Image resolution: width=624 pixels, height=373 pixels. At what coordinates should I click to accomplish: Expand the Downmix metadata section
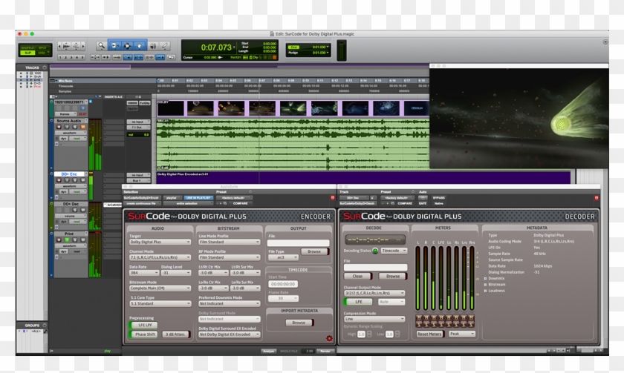click(x=485, y=278)
